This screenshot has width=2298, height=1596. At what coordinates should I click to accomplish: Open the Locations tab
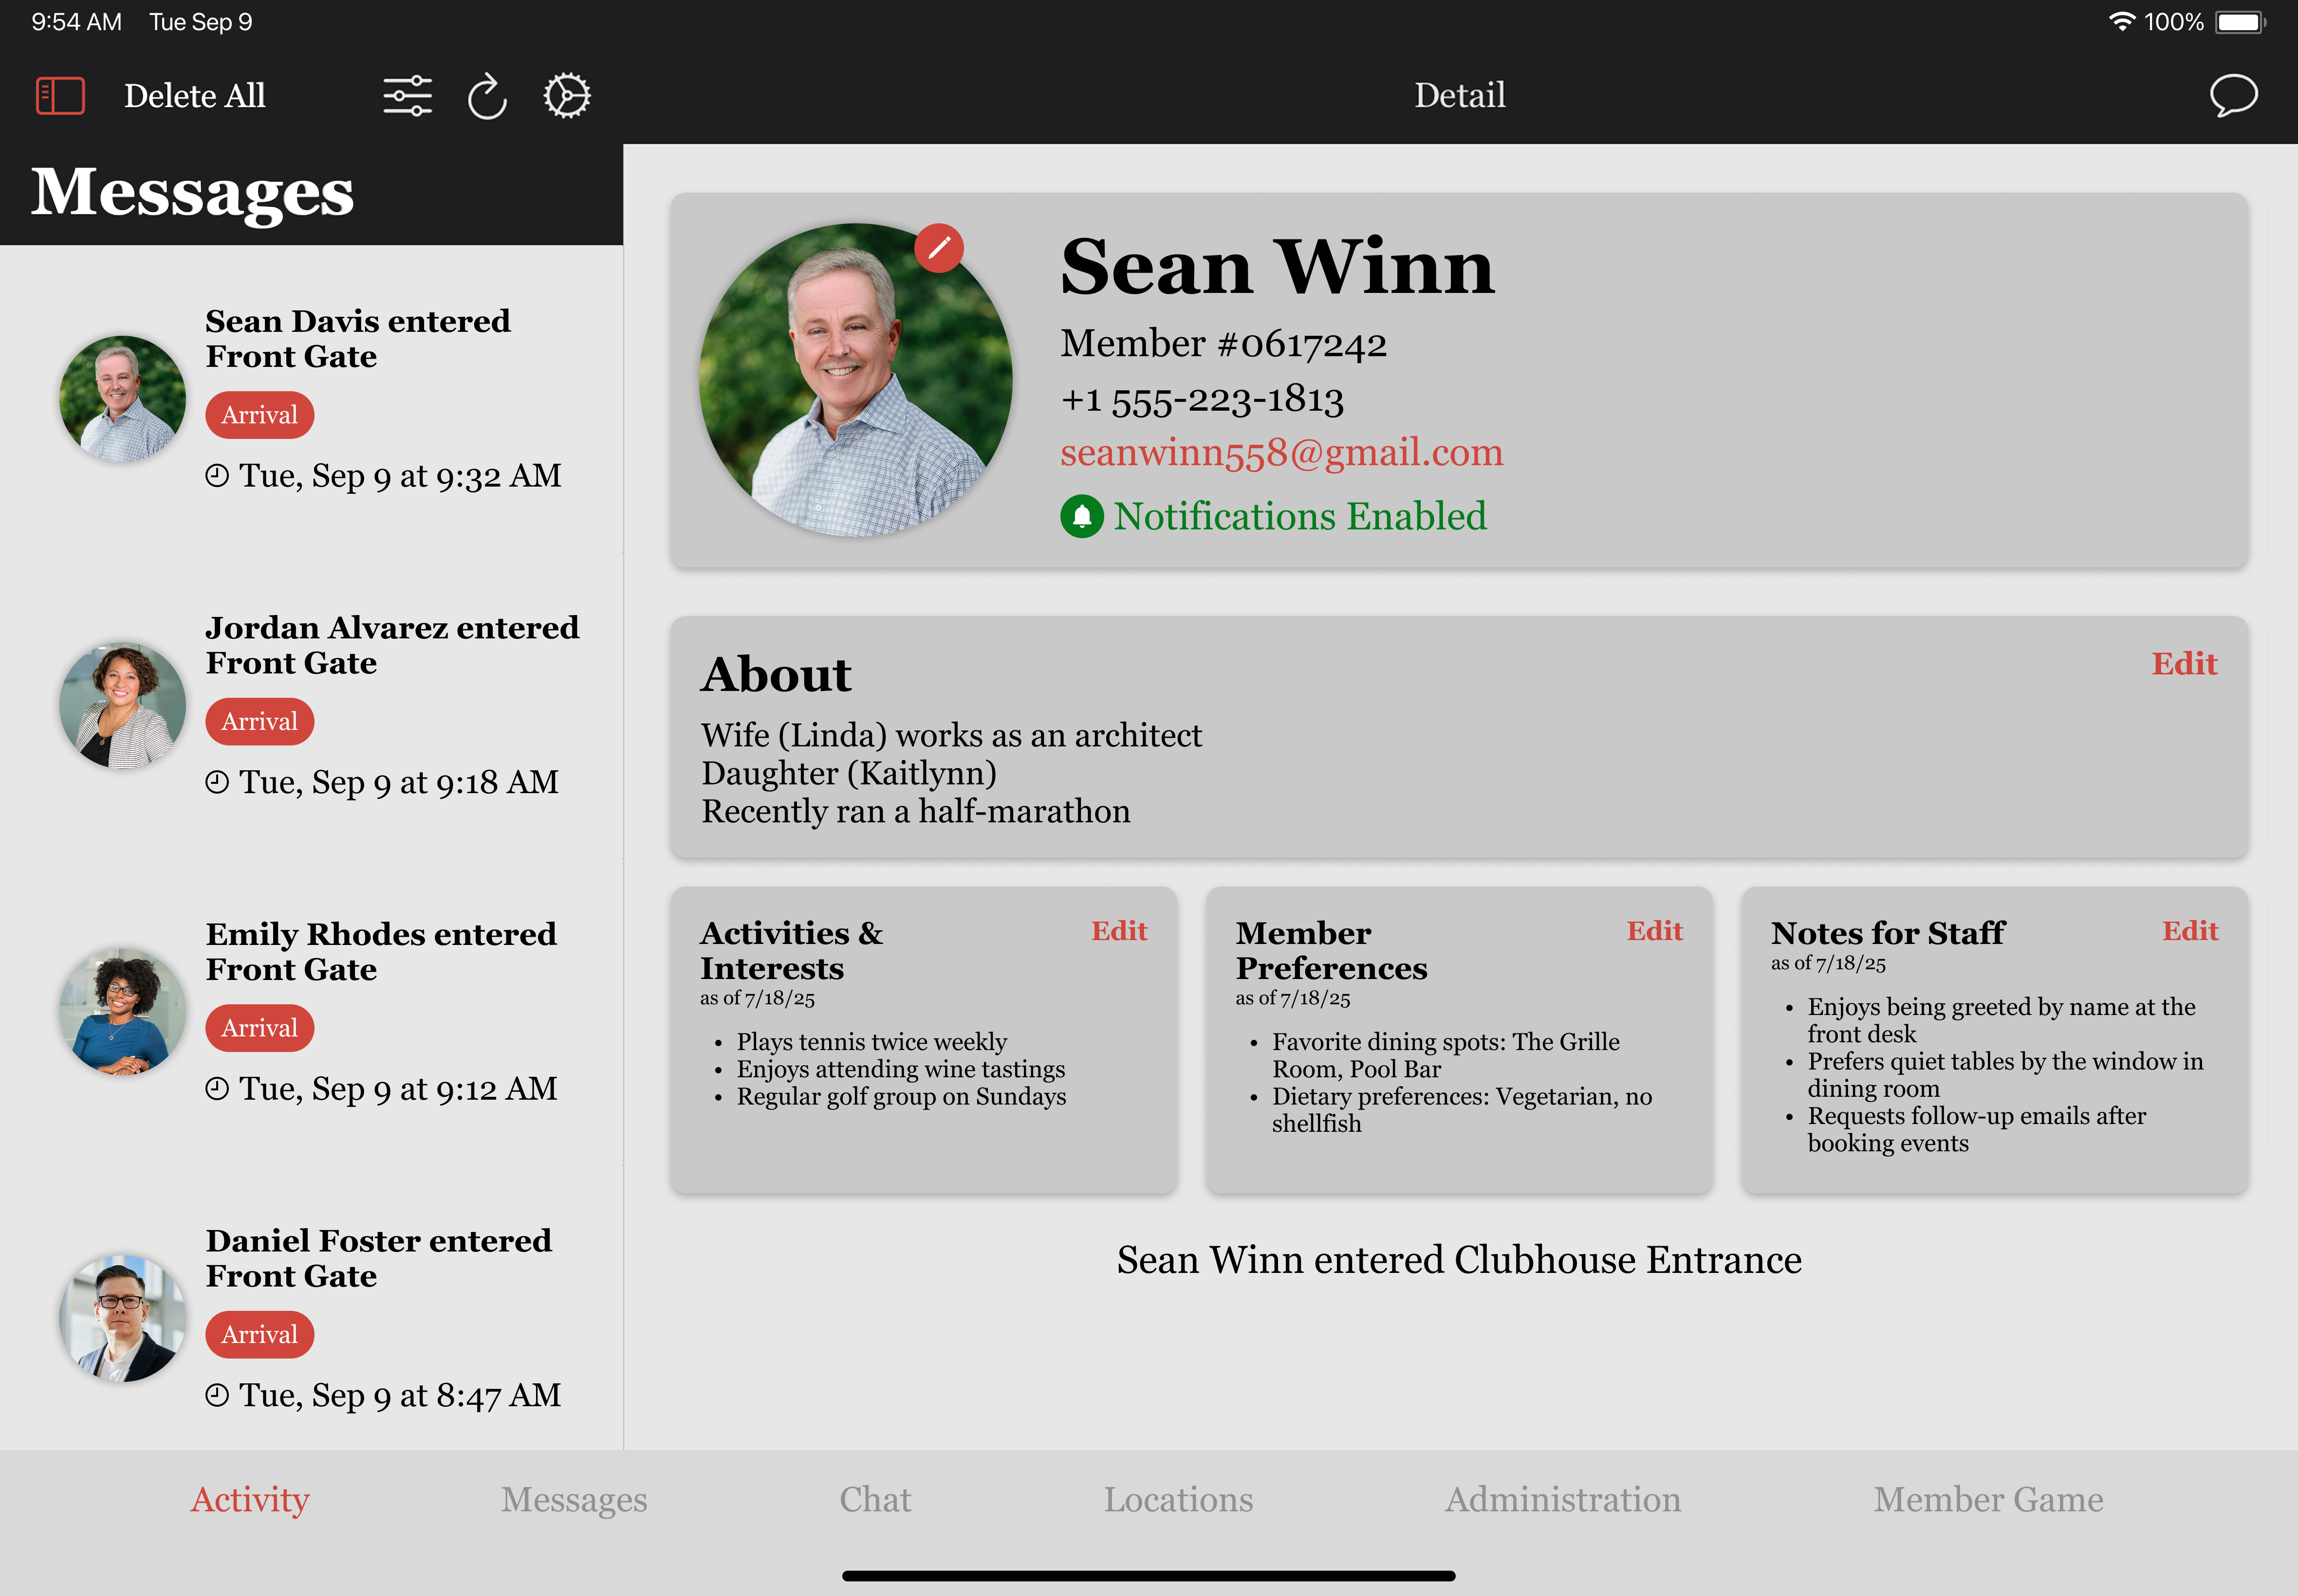tap(1178, 1499)
